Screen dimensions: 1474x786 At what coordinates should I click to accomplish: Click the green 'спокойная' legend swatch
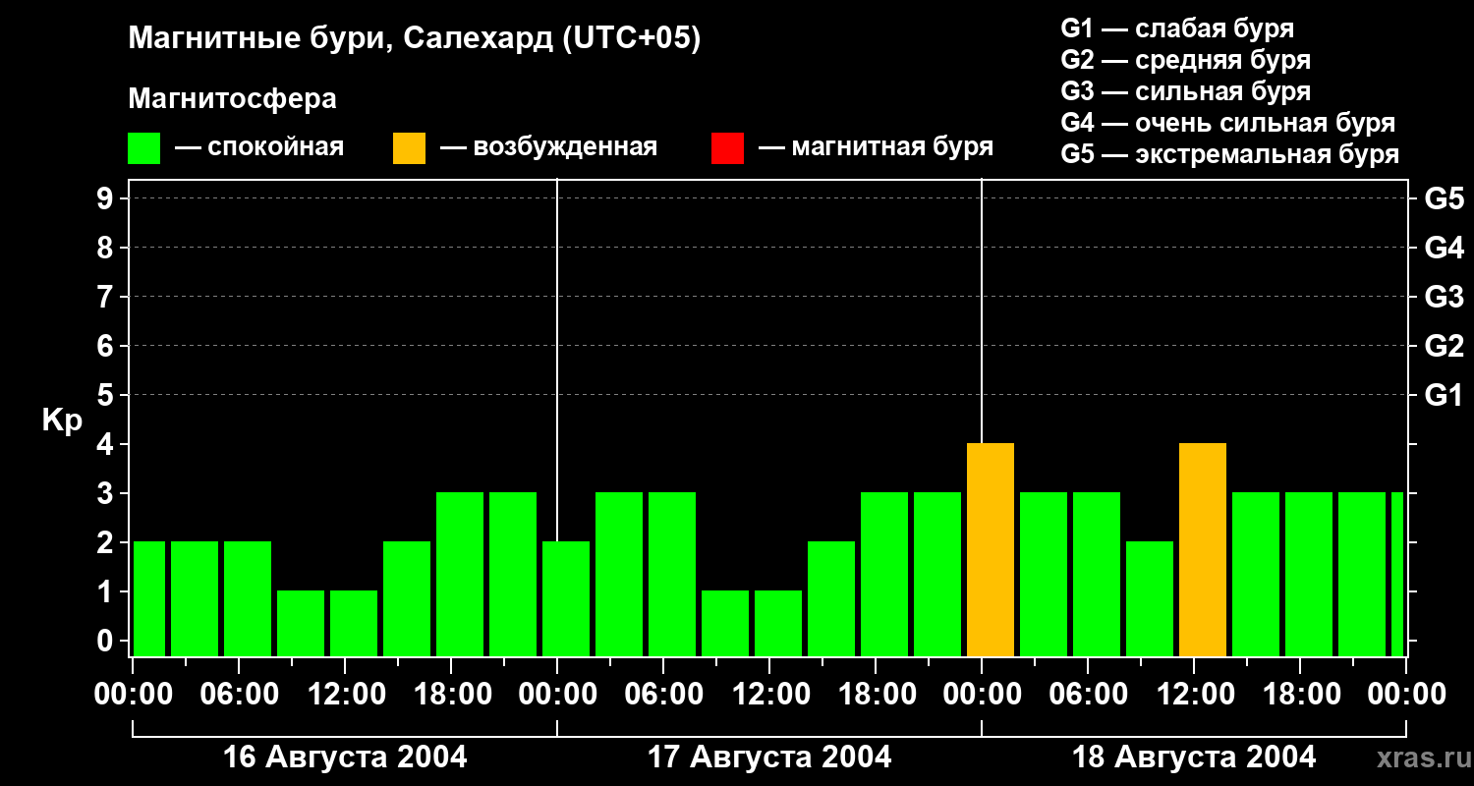click(x=144, y=148)
